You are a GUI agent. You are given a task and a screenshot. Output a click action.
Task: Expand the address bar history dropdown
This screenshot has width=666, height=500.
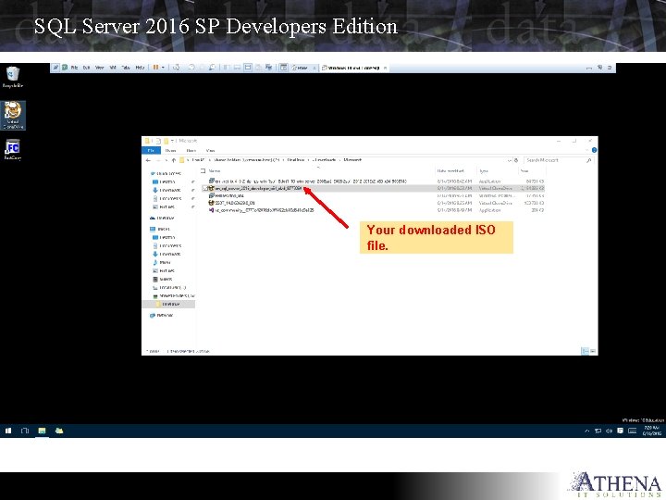(510, 160)
